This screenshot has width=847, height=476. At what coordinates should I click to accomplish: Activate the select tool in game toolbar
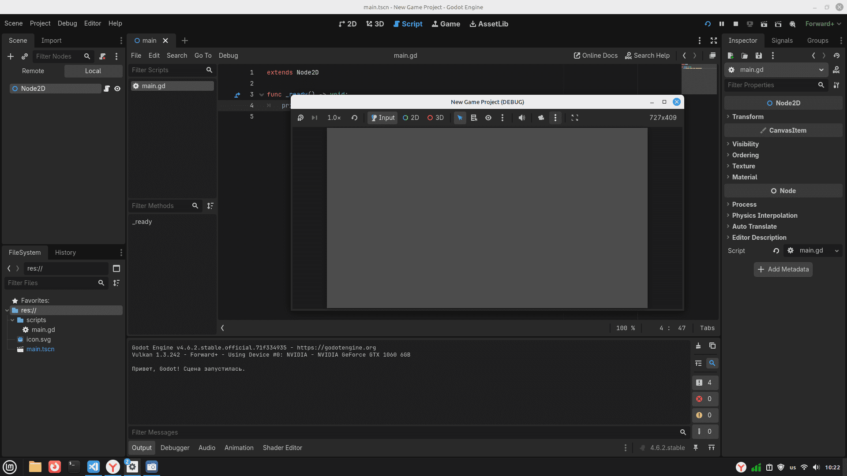tap(460, 118)
